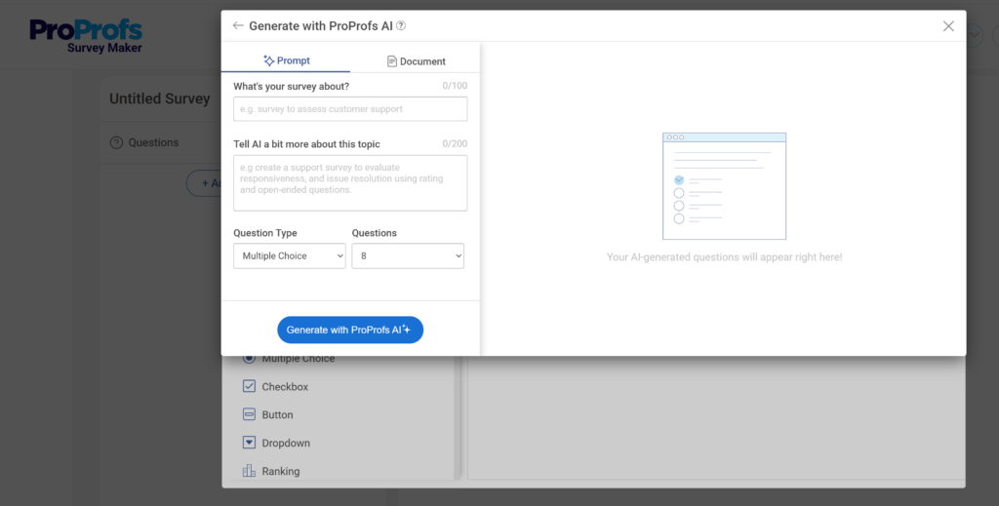The image size is (999, 506).
Task: Click the ProProfs Survey Maker logo
Action: click(x=86, y=37)
